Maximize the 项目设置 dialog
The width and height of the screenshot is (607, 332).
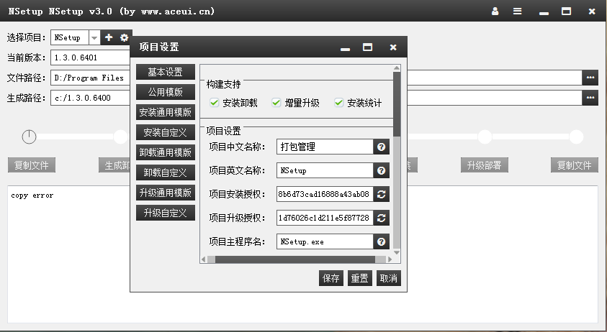(367, 47)
